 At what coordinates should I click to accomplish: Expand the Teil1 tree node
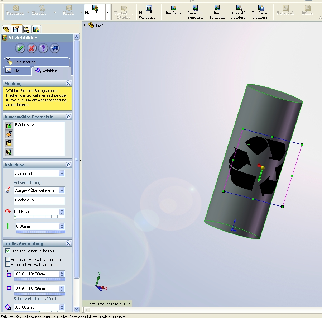[85, 25]
